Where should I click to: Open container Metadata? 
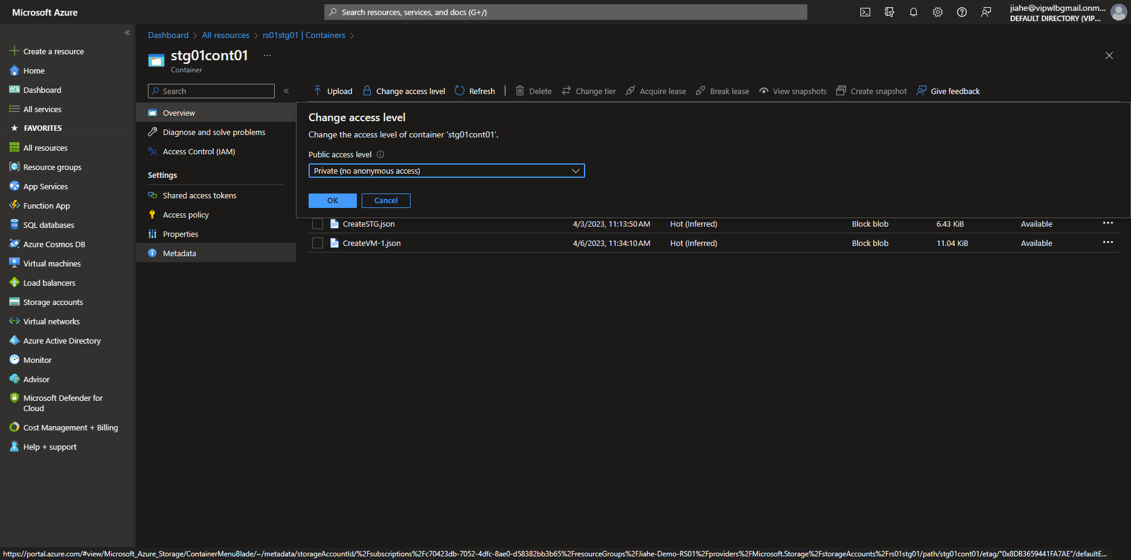coord(216,253)
